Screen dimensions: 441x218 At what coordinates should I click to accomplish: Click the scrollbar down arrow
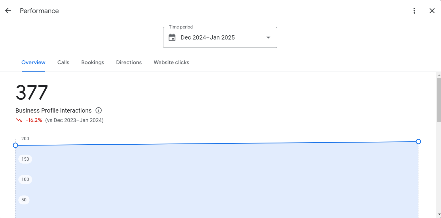click(x=439, y=214)
